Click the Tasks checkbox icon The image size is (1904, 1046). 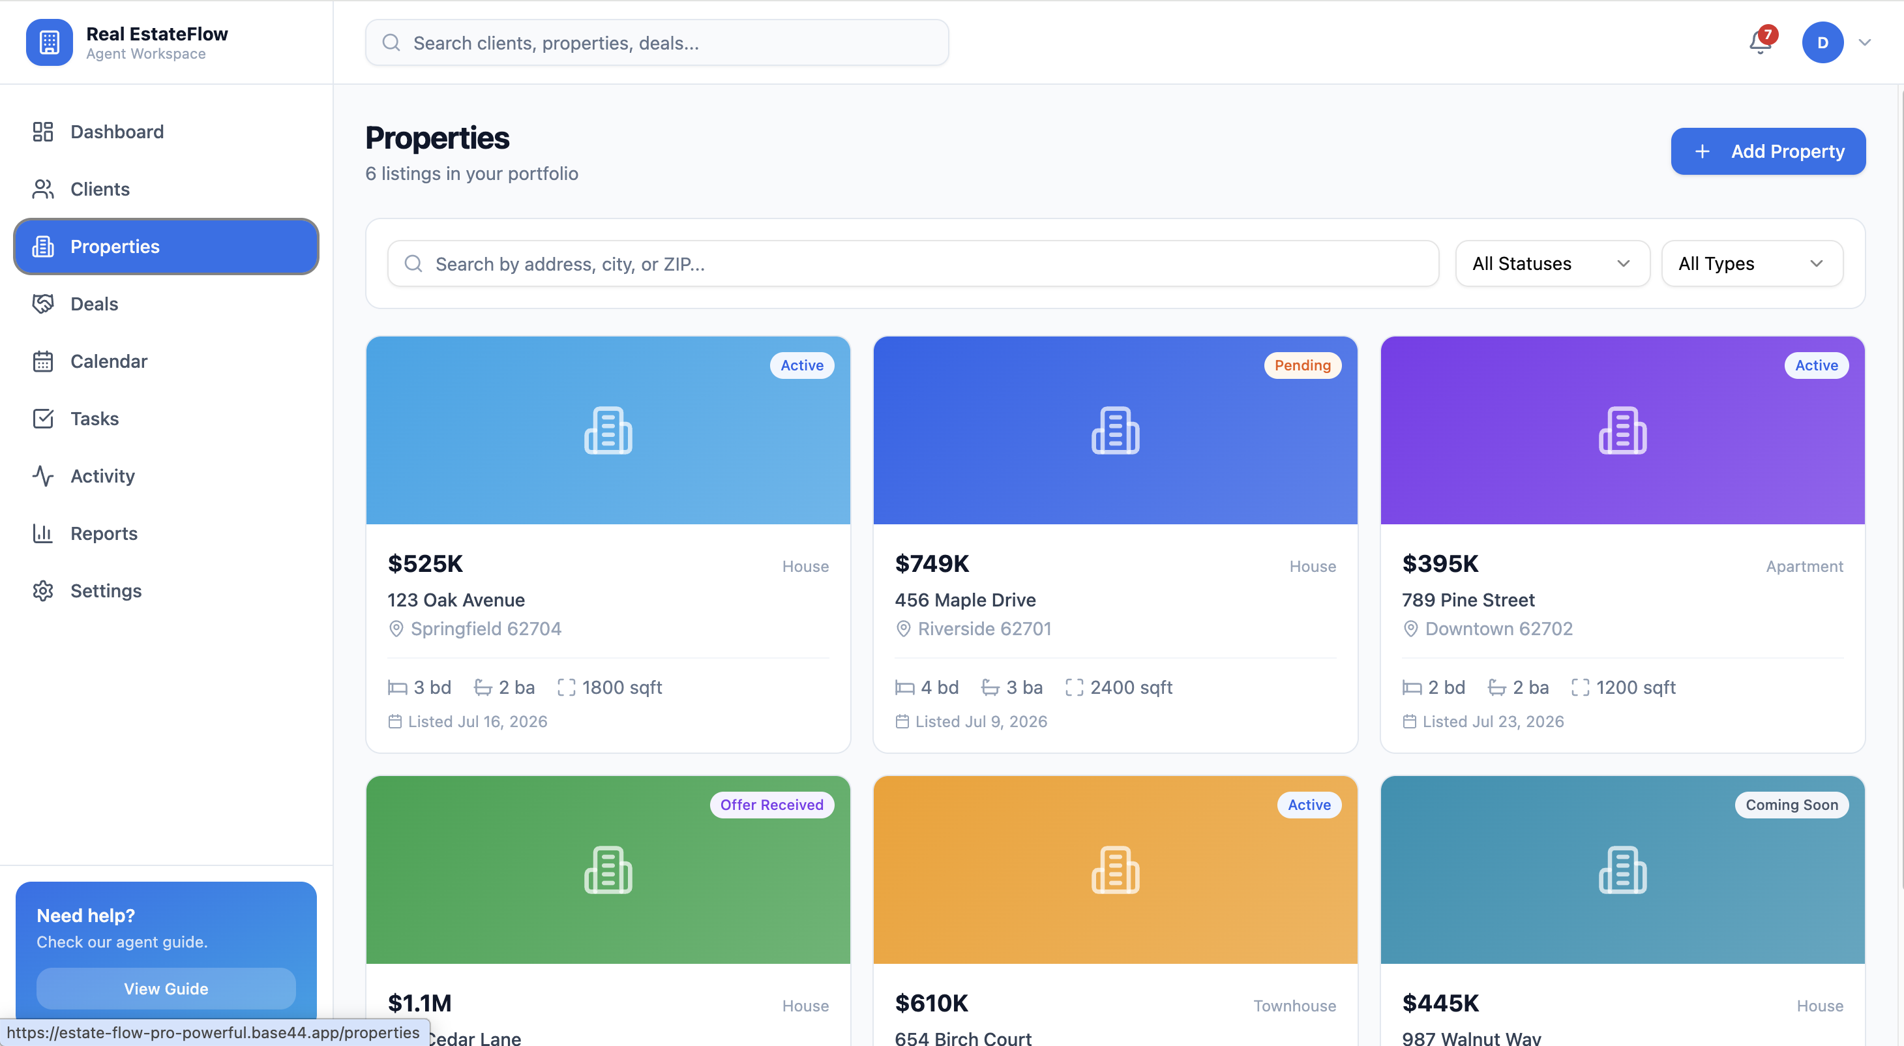click(43, 419)
